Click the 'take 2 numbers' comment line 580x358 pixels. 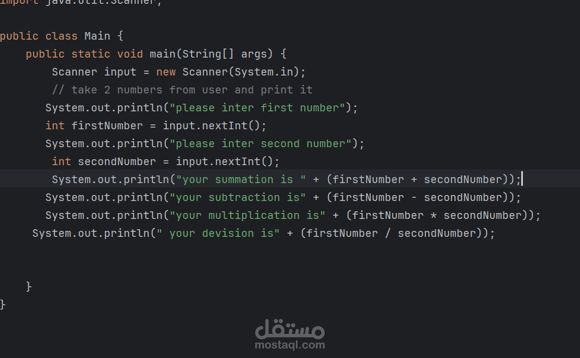coord(182,90)
